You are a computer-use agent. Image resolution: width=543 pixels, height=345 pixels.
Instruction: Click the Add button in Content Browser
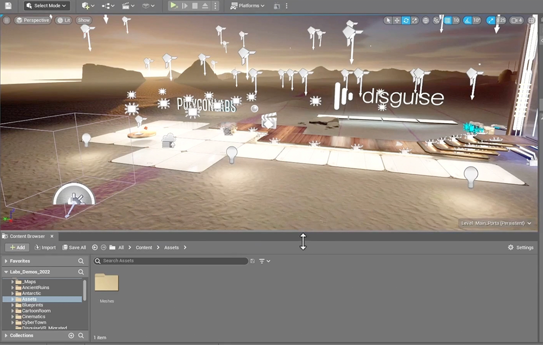click(17, 247)
